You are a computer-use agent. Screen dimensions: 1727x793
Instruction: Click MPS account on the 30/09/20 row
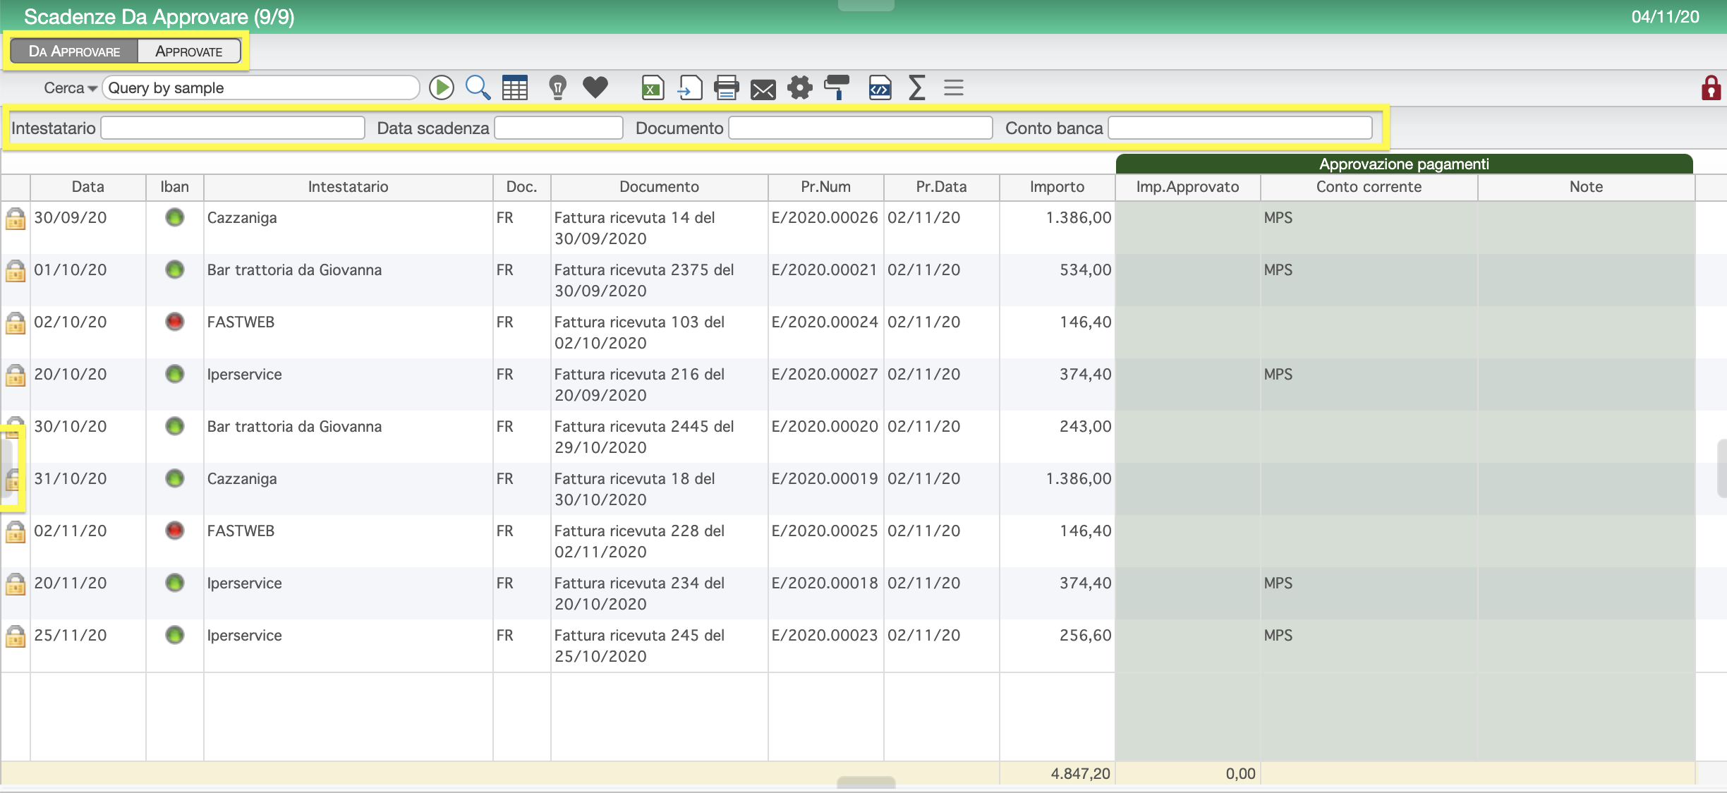click(1278, 218)
